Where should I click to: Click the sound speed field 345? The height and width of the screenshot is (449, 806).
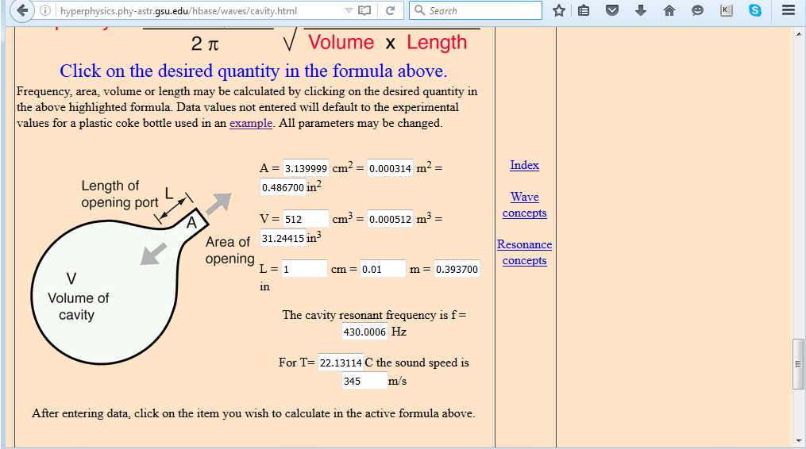364,381
